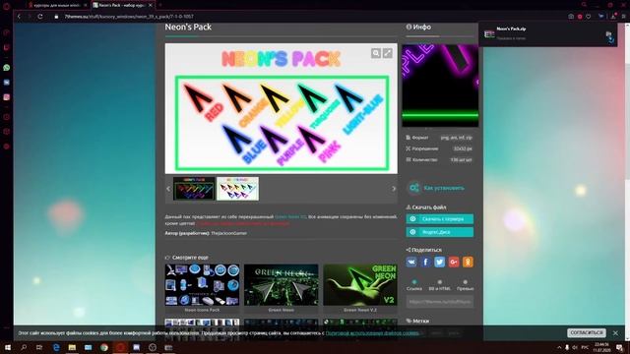This screenshot has width=630, height=354.
Task: Open the Neon Icons Pack thumbnail
Action: pyautogui.click(x=202, y=285)
